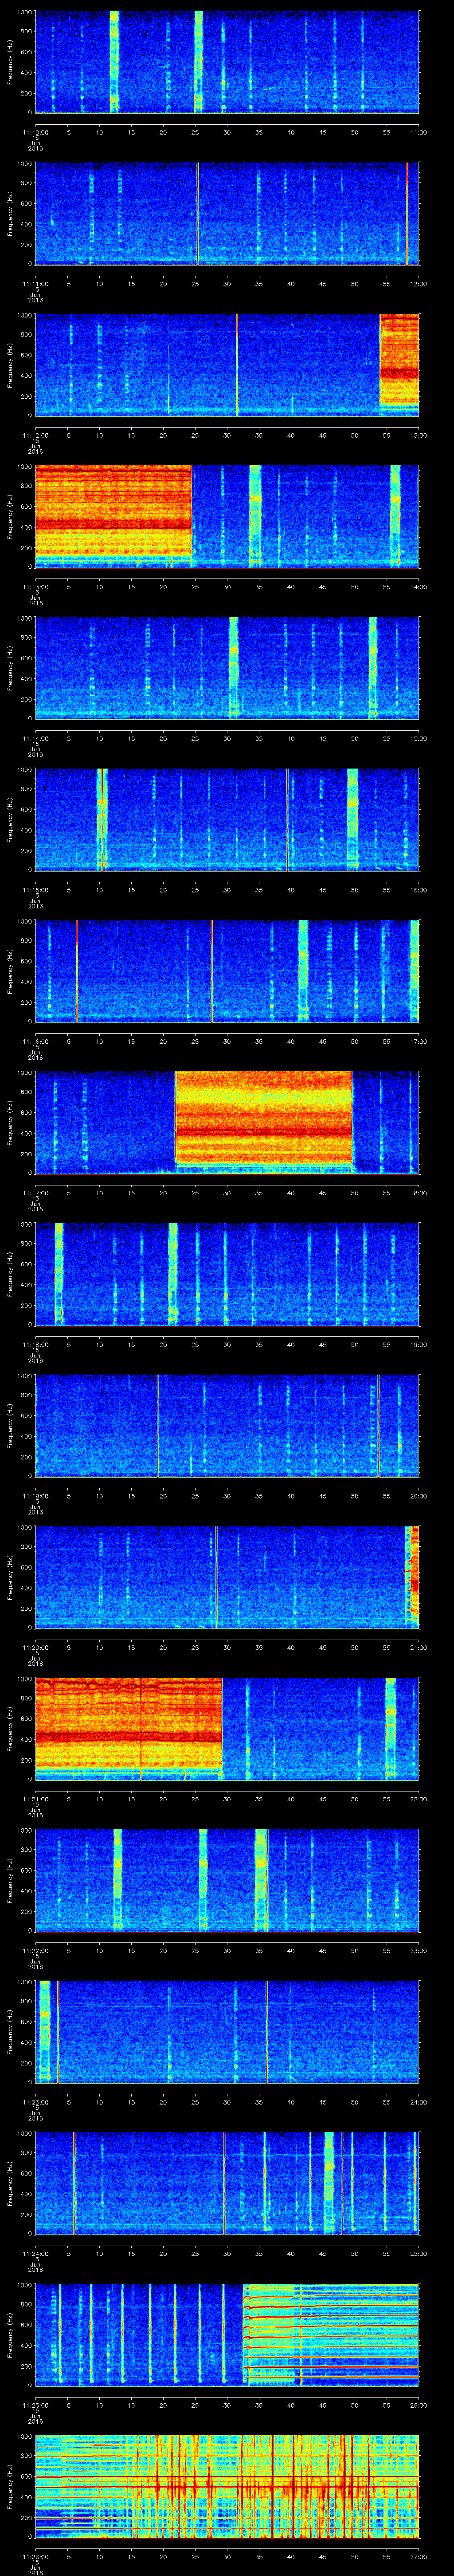Image resolution: width=454 pixels, height=2576 pixels.
Task: Select the 11:24:00 start time label
Action: tap(35, 2253)
